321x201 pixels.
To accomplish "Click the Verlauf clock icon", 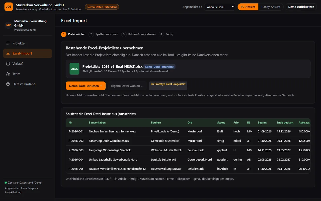I will (x=8, y=64).
